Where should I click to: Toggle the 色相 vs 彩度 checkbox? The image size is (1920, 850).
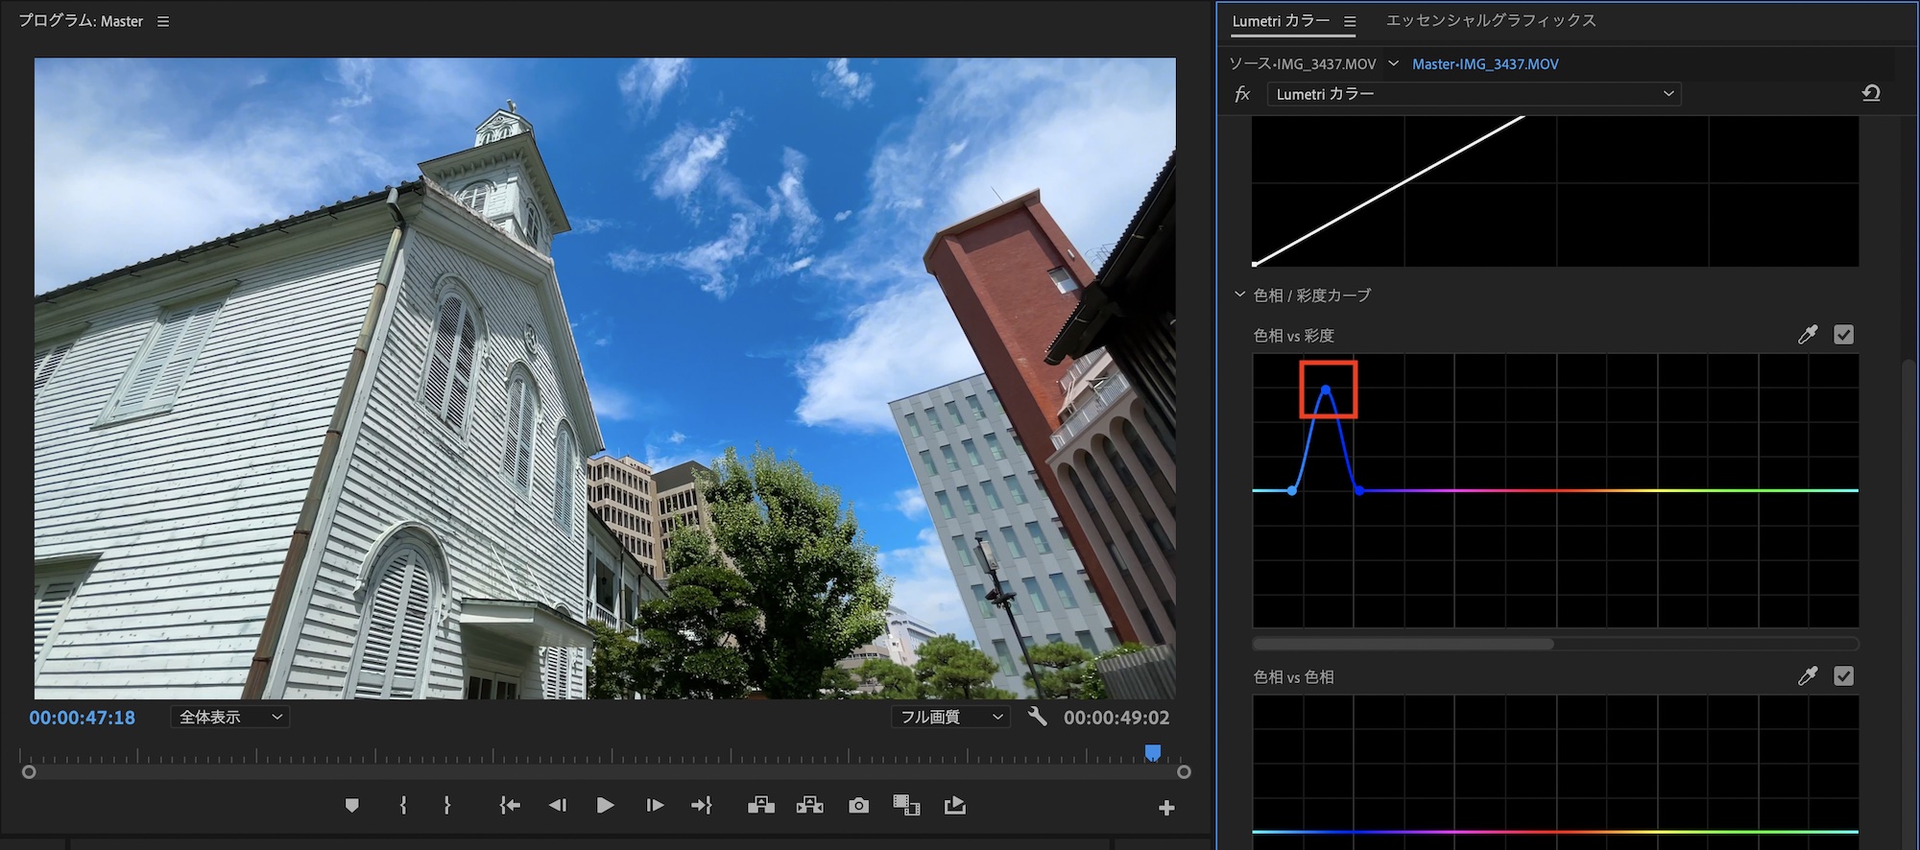(x=1843, y=335)
